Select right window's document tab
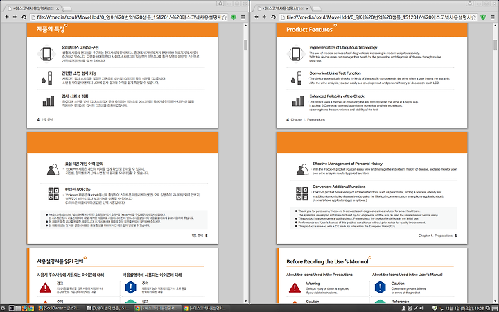The width and height of the screenshot is (499, 312). [x=281, y=8]
